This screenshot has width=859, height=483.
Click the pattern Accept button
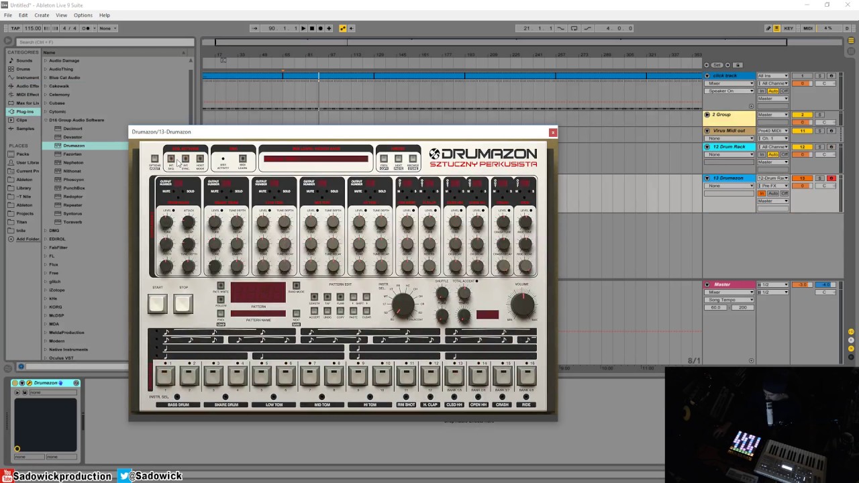[x=314, y=311]
